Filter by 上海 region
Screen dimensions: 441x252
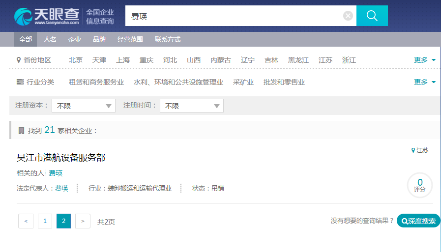123,60
